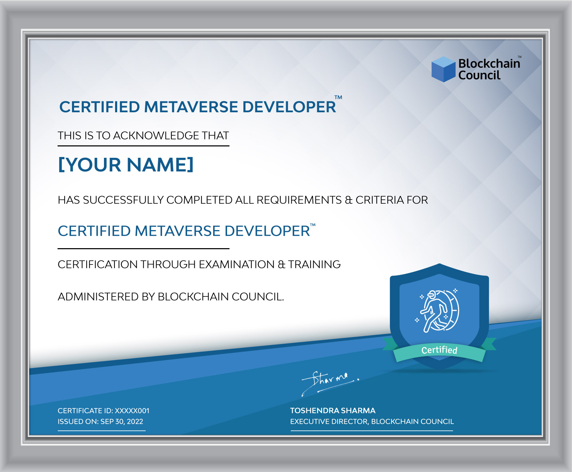Image resolution: width=572 pixels, height=472 pixels.
Task: Click 'CERTIFICATE ID: XXXXX001' text
Action: 104,411
